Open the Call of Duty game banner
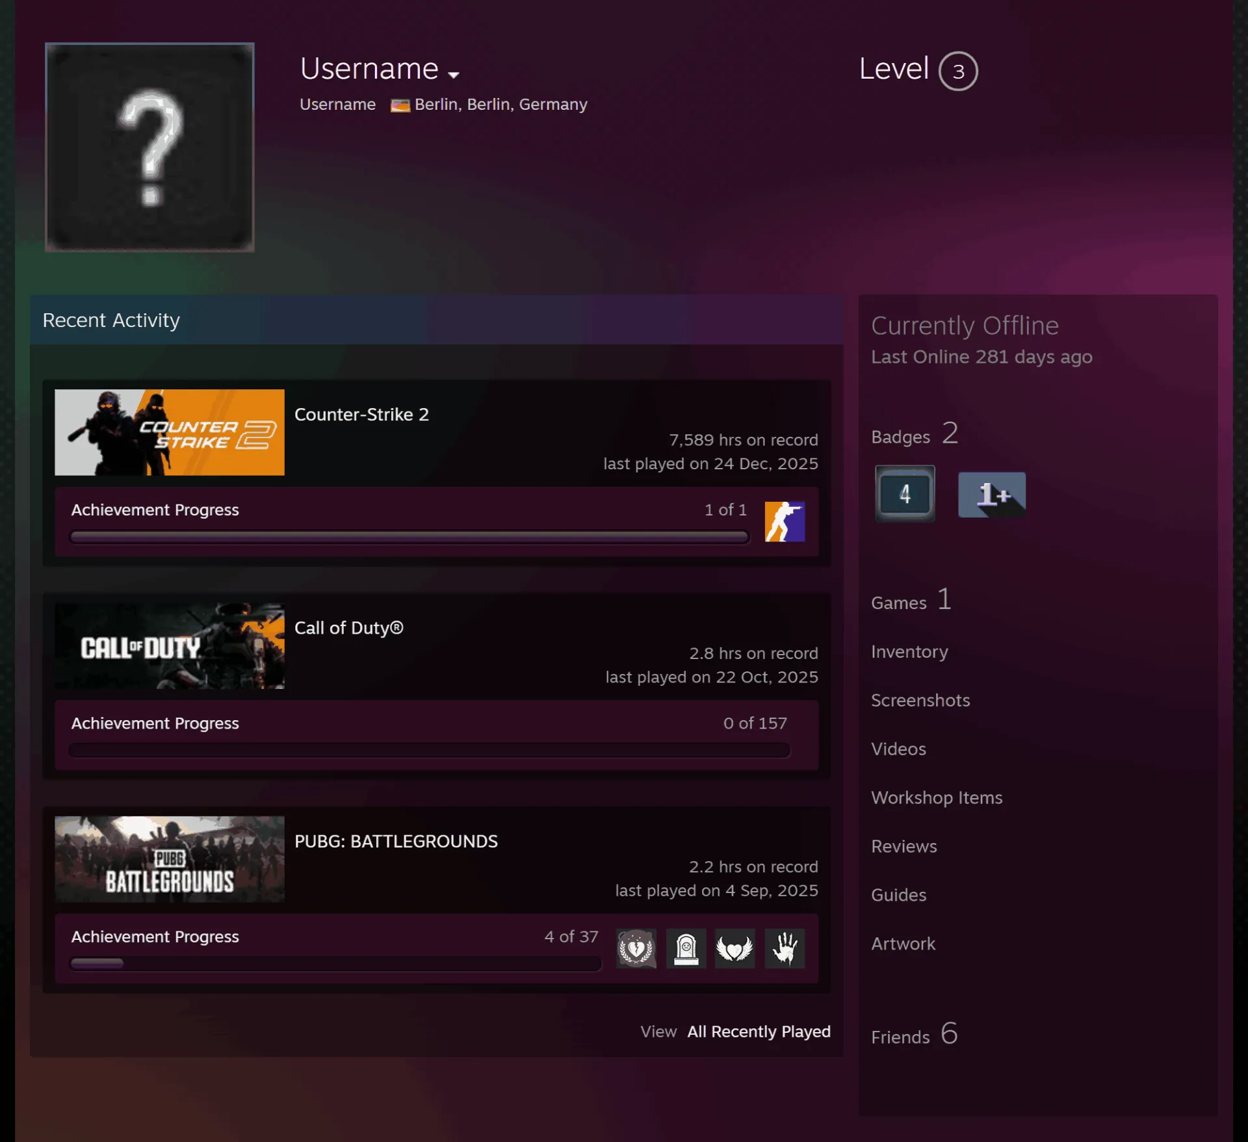This screenshot has width=1248, height=1142. click(x=170, y=646)
